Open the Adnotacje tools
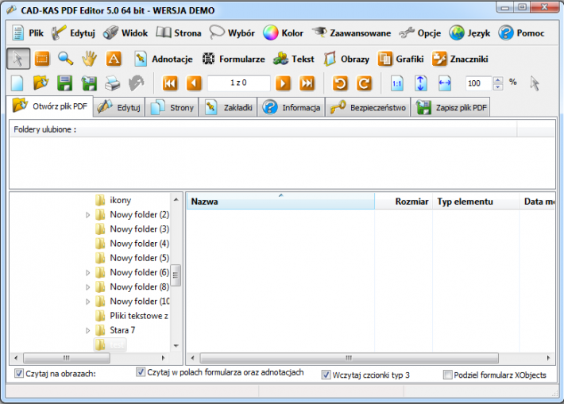The image size is (564, 404). (164, 59)
